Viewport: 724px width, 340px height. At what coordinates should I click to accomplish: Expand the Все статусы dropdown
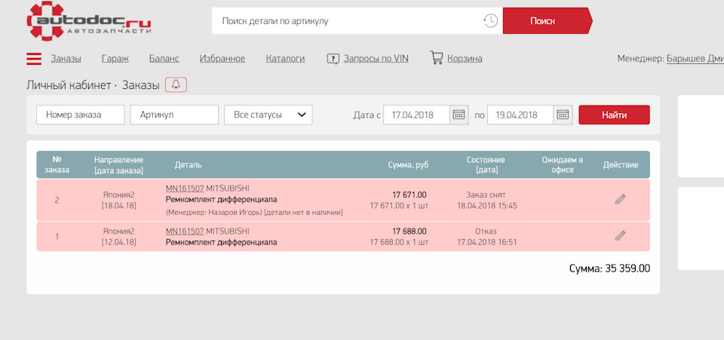268,115
